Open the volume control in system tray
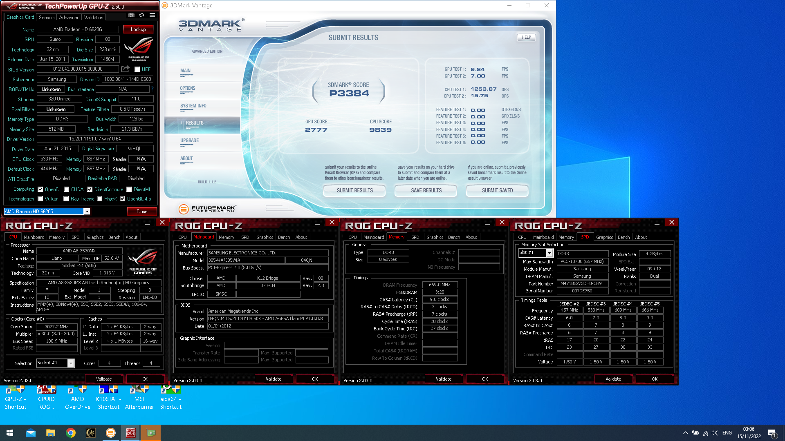The height and width of the screenshot is (441, 785). click(715, 433)
